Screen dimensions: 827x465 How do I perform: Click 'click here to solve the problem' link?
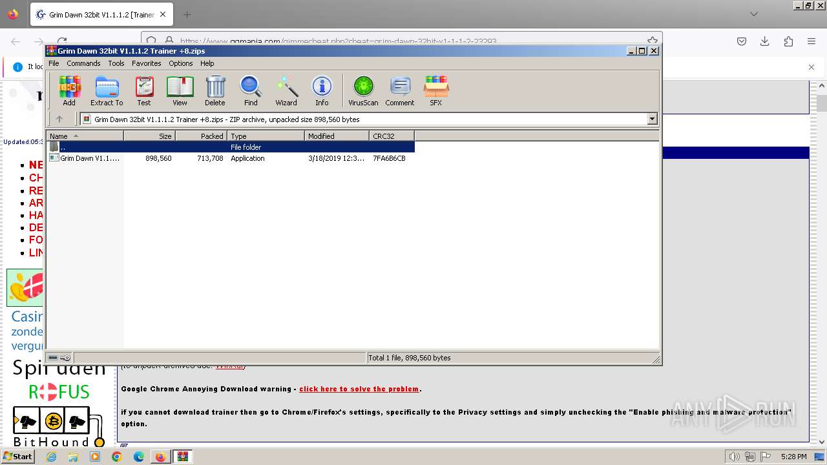pyautogui.click(x=359, y=389)
